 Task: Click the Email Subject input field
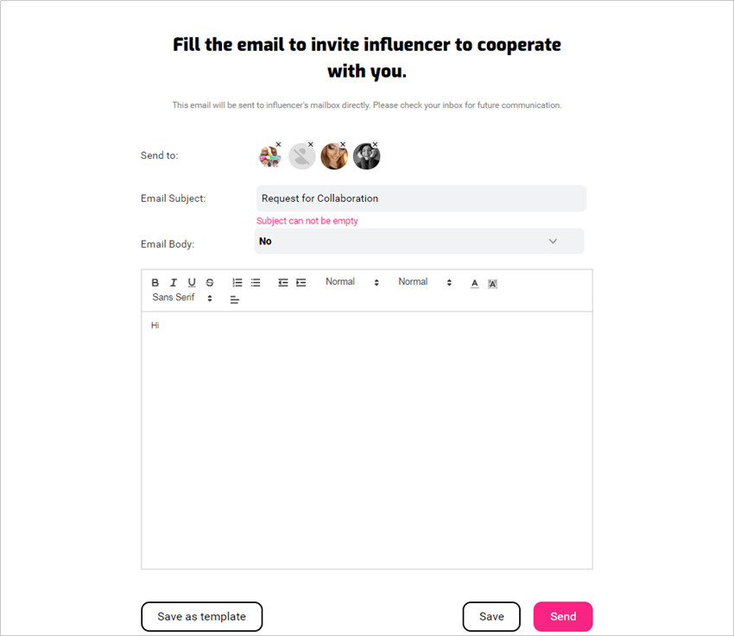pos(421,198)
